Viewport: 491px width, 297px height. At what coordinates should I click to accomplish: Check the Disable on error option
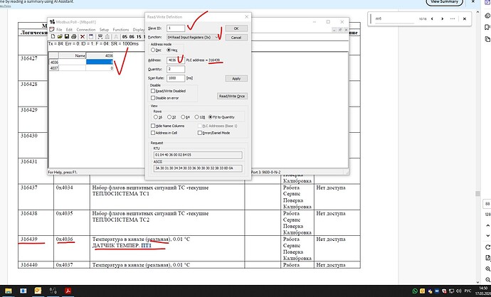[153, 98]
